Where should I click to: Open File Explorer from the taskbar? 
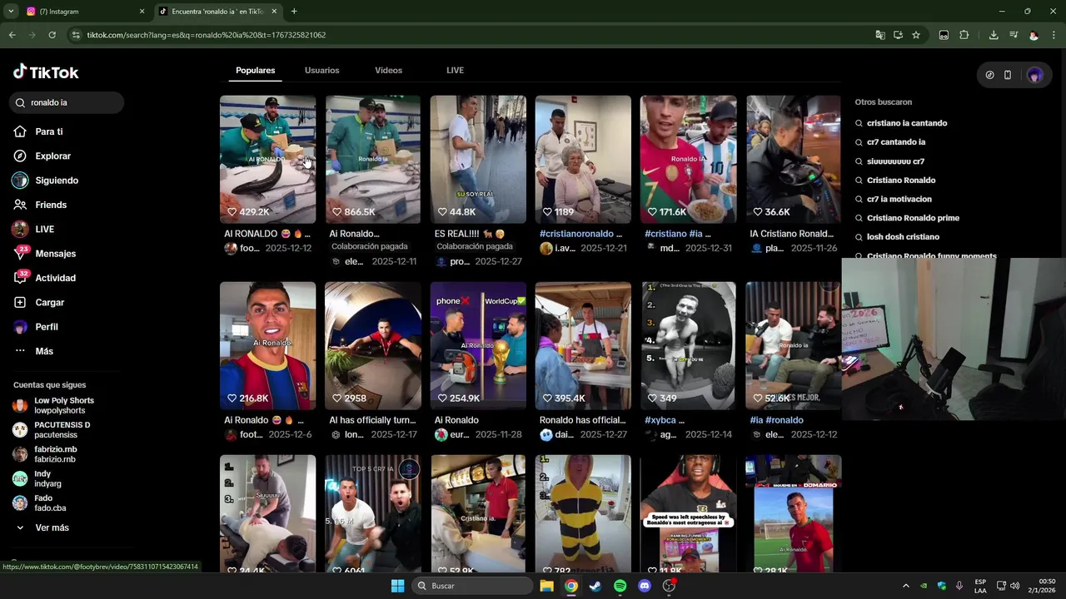coord(546,586)
